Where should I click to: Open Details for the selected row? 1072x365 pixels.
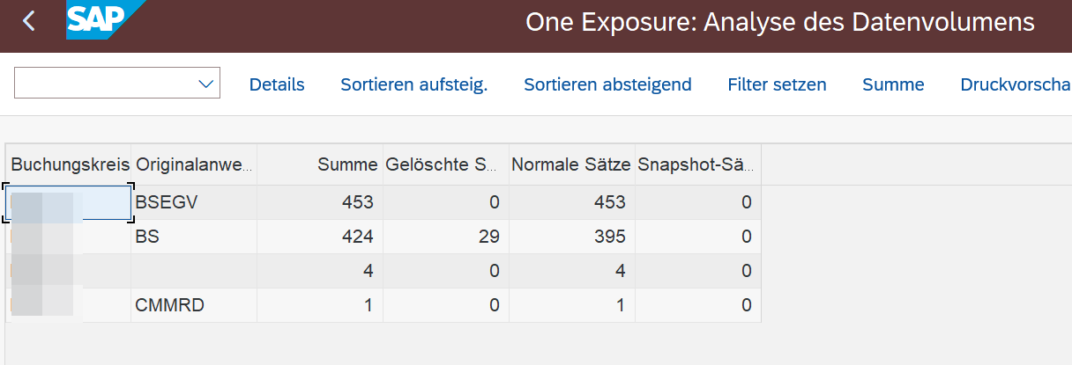(x=277, y=84)
